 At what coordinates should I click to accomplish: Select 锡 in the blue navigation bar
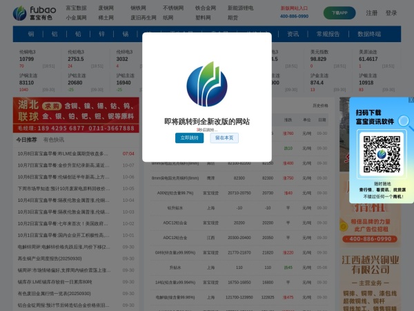(125, 34)
